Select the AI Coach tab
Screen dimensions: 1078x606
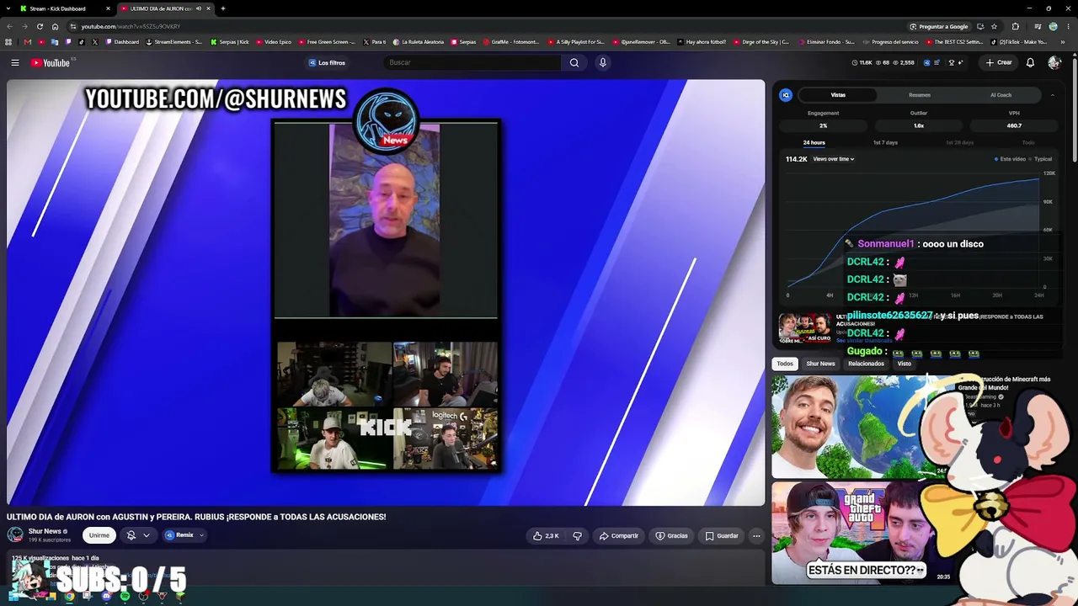click(x=1001, y=95)
